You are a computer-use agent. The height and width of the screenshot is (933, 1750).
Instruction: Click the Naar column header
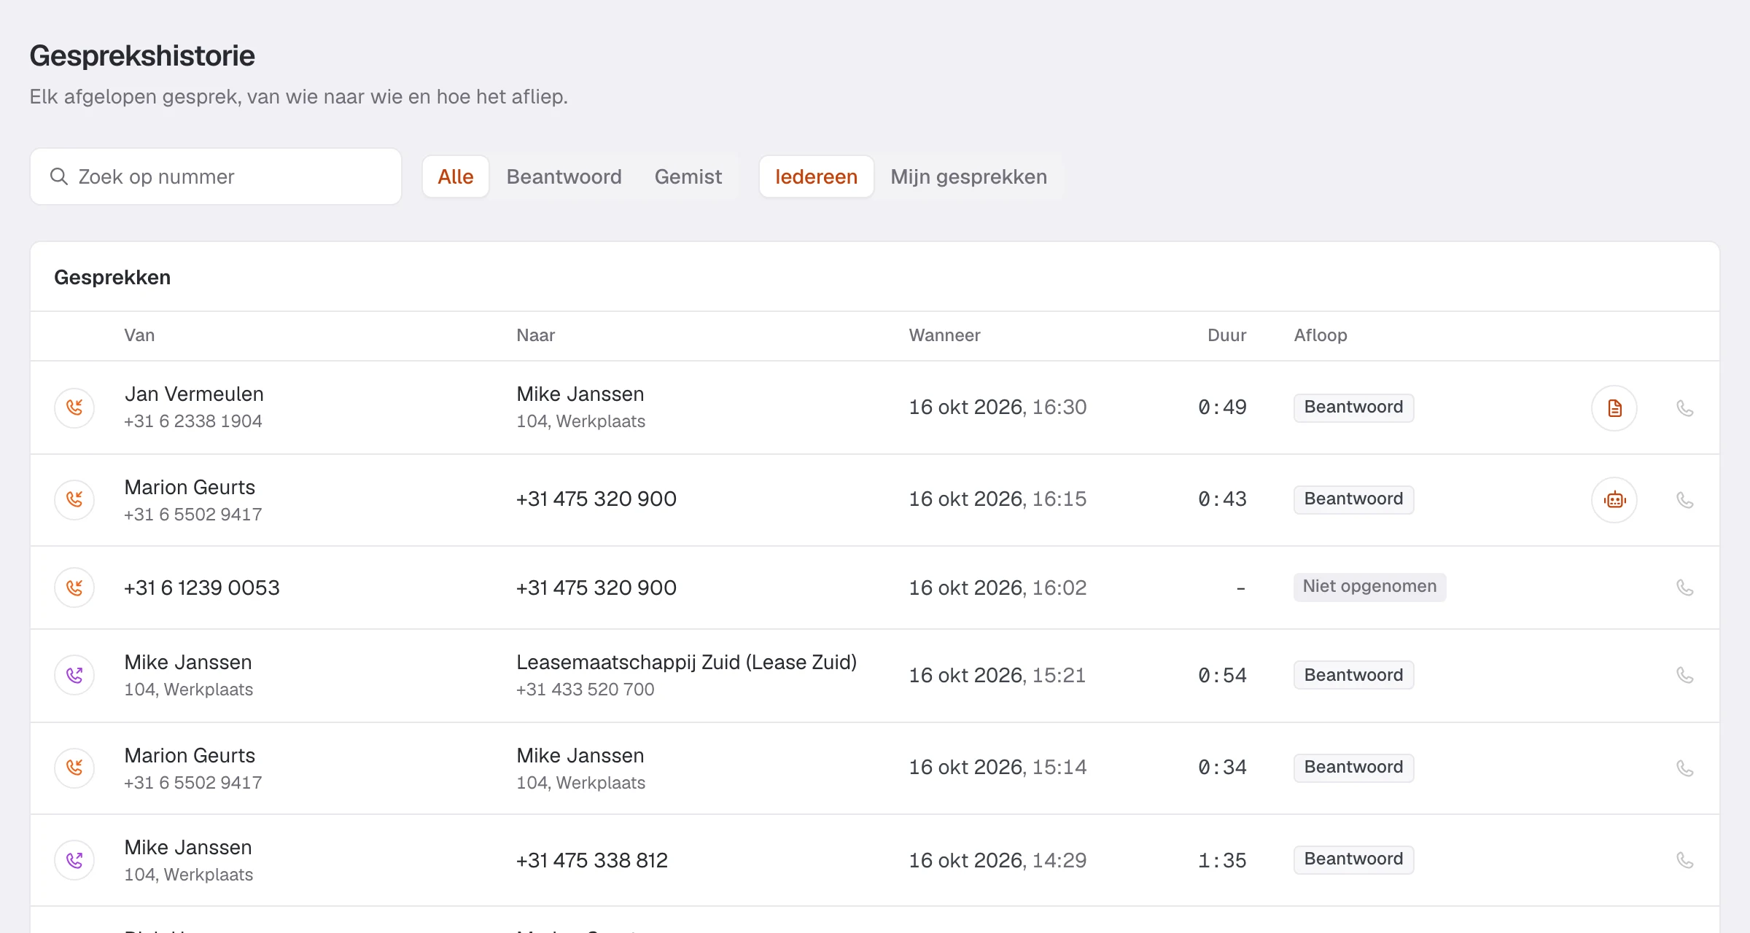click(x=536, y=335)
